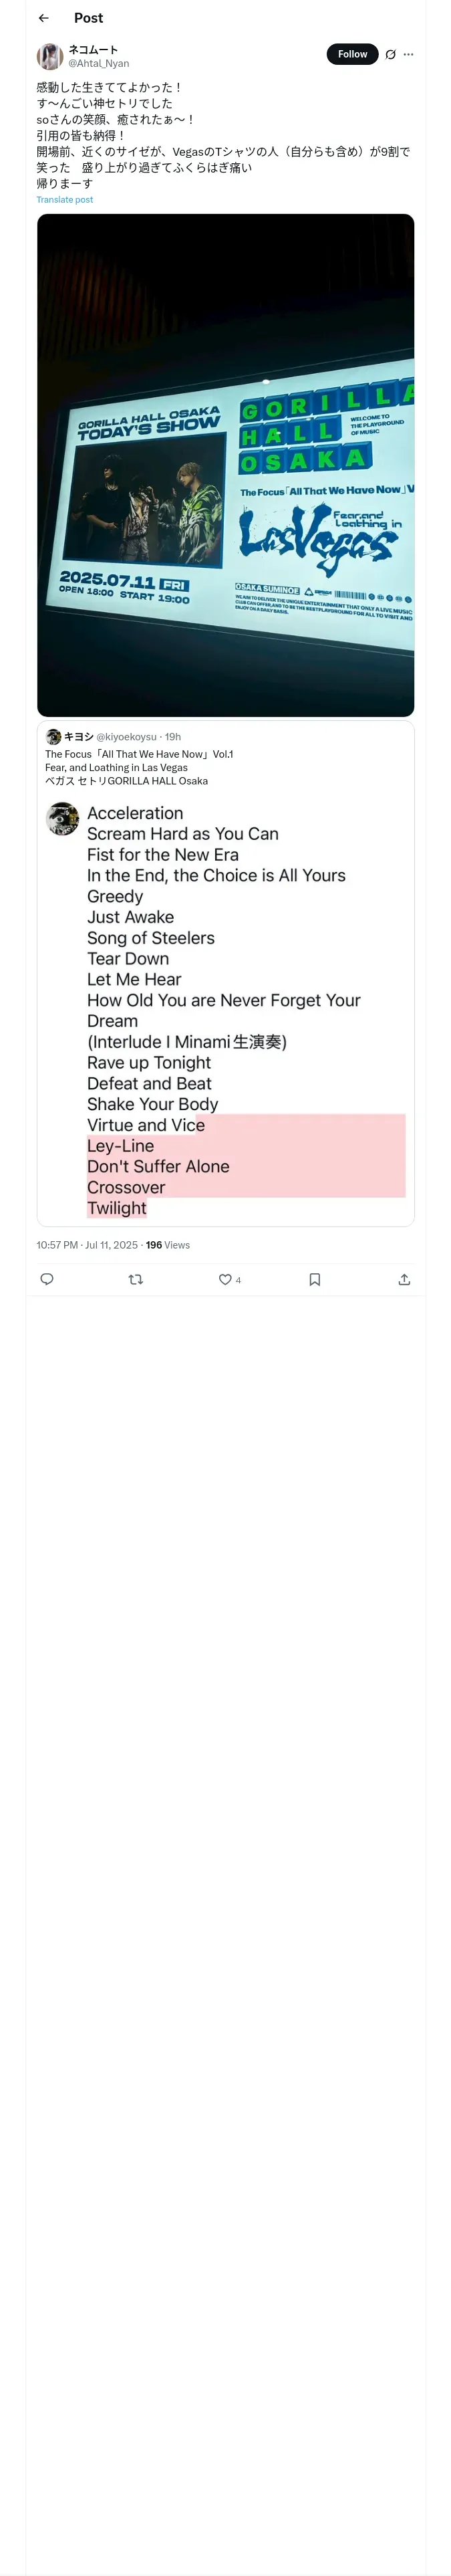
Task: Click the 10:57 PM Jul 11 timestamp
Action: [87, 1245]
